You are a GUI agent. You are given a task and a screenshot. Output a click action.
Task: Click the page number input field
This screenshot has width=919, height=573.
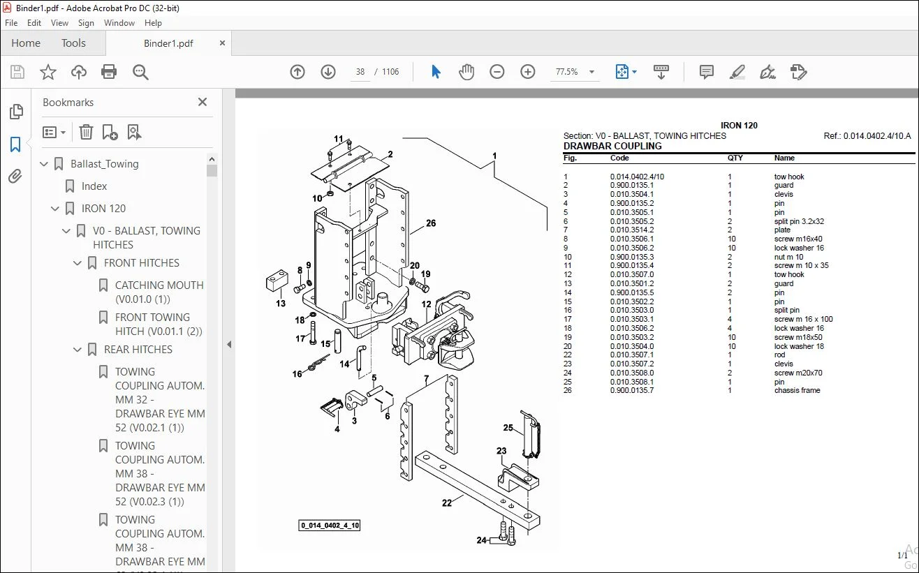360,72
